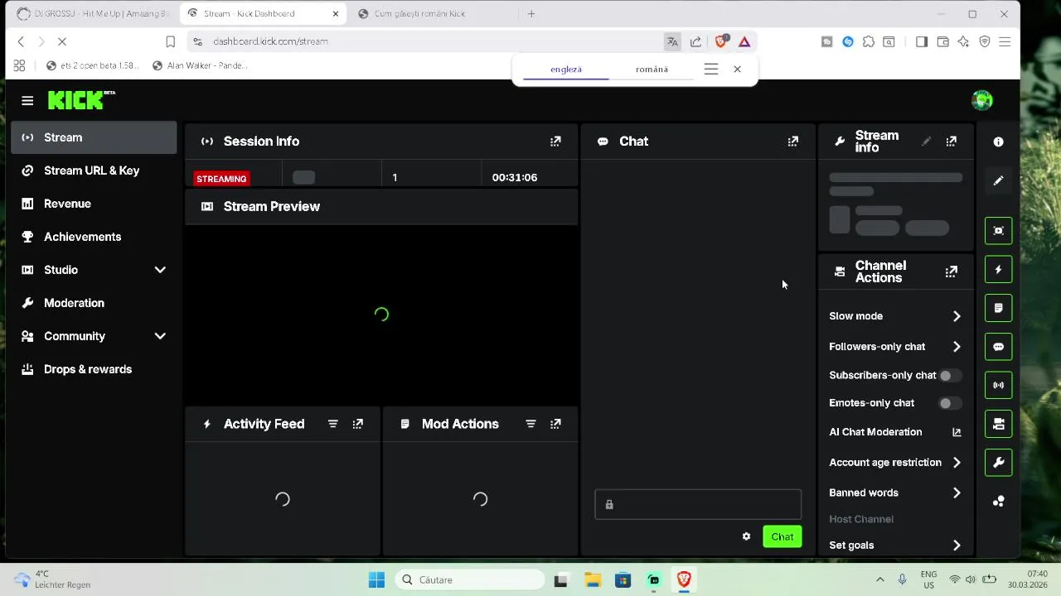The height and width of the screenshot is (596, 1061).
Task: Bookmark this page icon
Action: click(x=170, y=41)
